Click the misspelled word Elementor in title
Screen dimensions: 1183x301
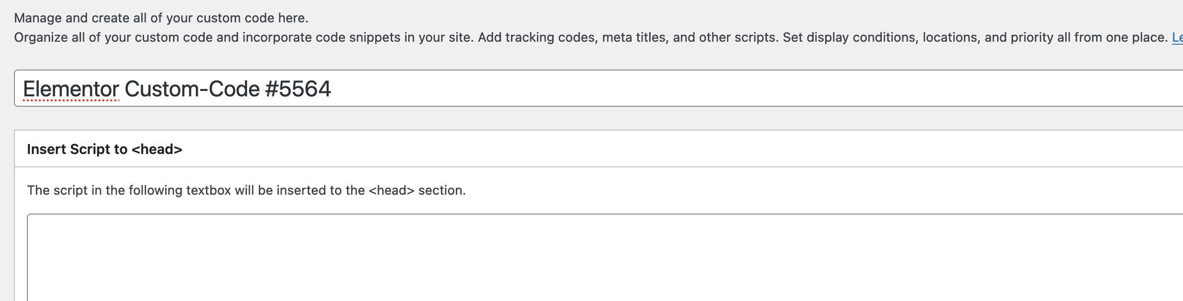pyautogui.click(x=71, y=89)
